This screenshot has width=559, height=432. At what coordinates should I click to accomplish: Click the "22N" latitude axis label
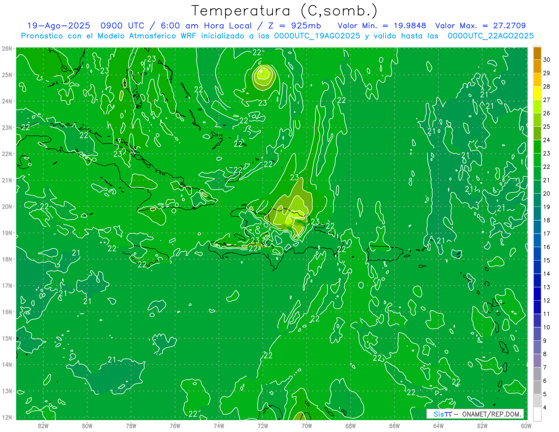7,154
